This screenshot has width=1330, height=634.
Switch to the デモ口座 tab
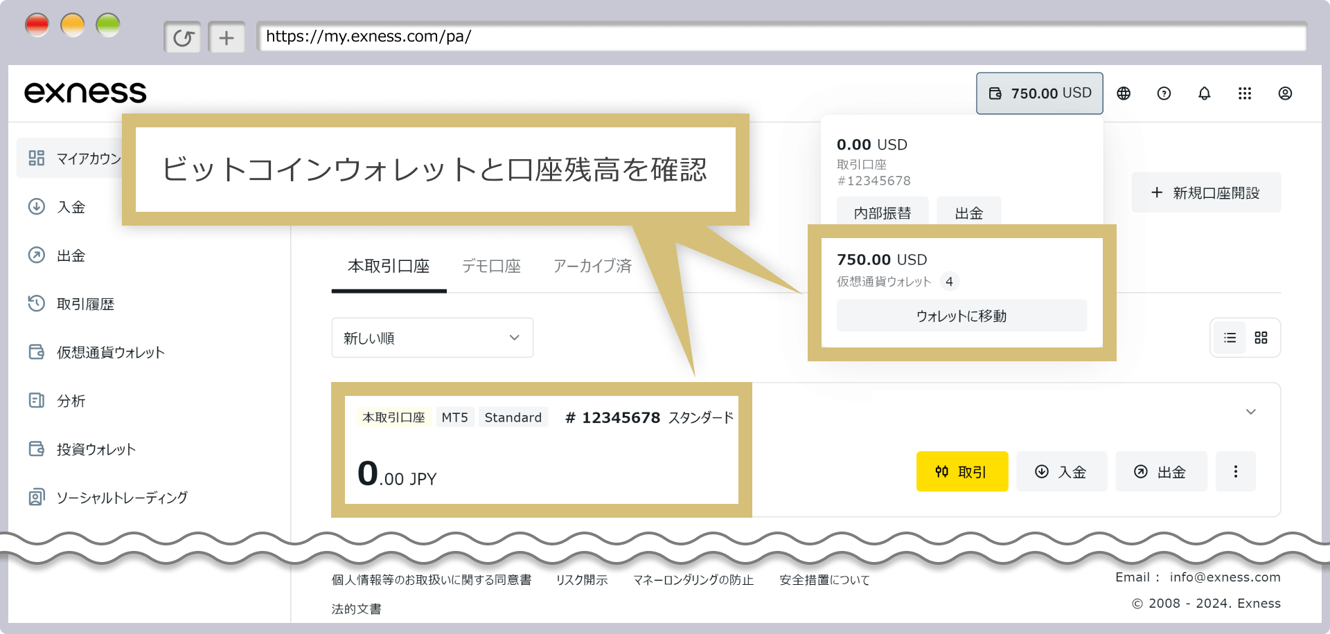tap(491, 266)
